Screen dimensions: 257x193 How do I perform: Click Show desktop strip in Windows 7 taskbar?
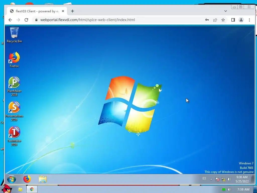253,179
